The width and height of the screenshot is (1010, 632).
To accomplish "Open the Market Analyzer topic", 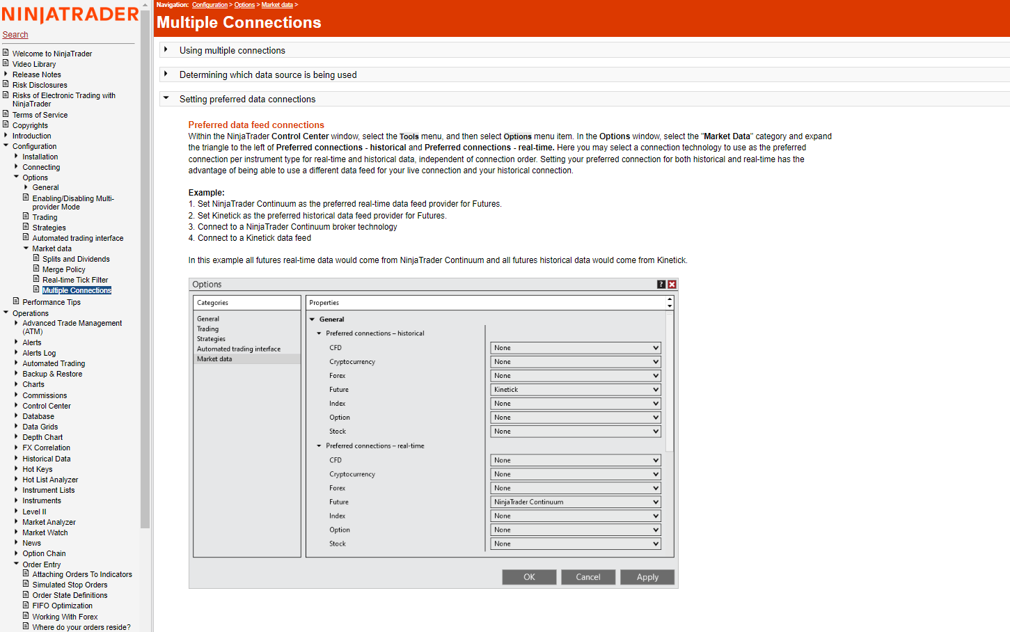I will pos(49,522).
